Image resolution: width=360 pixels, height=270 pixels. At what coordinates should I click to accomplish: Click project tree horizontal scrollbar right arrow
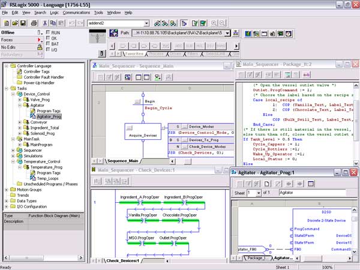click(x=80, y=257)
